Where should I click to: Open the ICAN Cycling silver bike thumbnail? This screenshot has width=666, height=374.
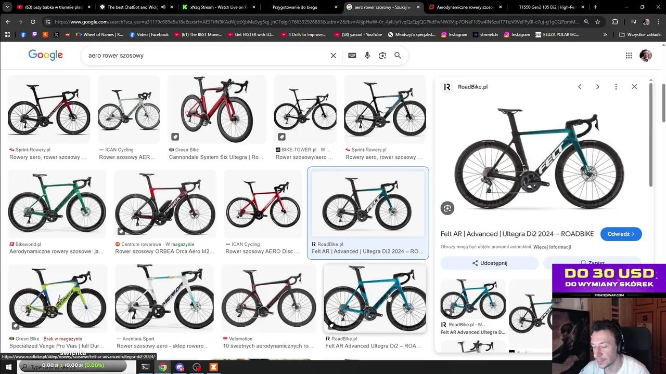point(129,110)
